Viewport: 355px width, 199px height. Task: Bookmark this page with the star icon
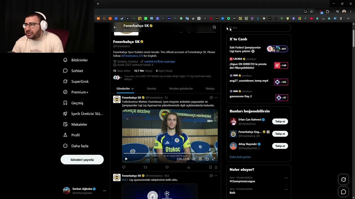coord(311,12)
